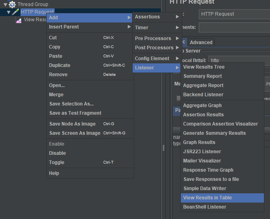Open the Add submenu
Viewport: 270px width, 219px height.
89,18
